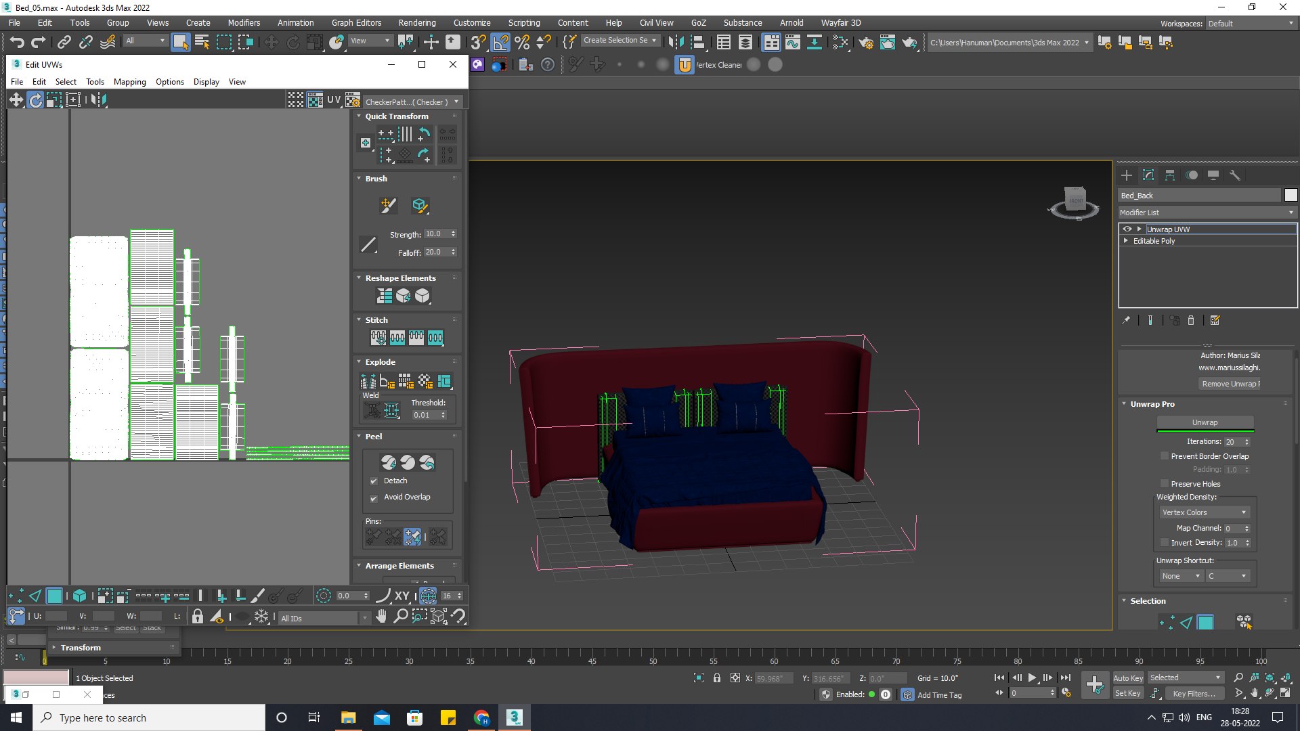Click the Select and Link chain icon
Screen dimensions: 1300x731
coord(64,42)
